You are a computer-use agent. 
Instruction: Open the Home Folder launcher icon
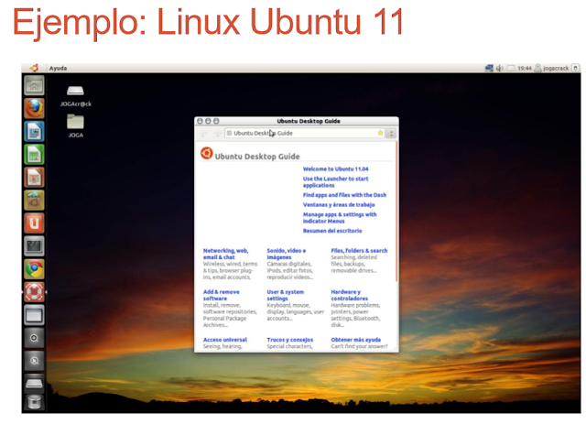pyautogui.click(x=35, y=85)
